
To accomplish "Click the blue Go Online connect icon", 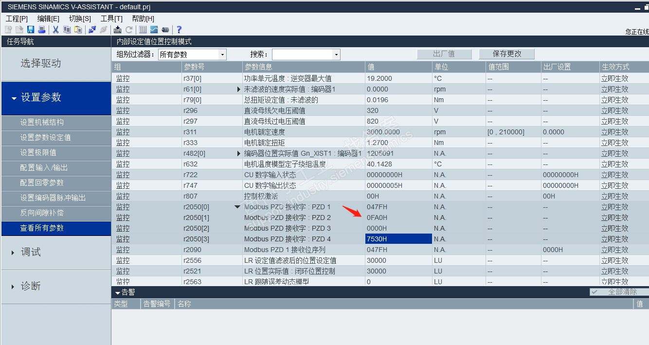I will click(92, 30).
